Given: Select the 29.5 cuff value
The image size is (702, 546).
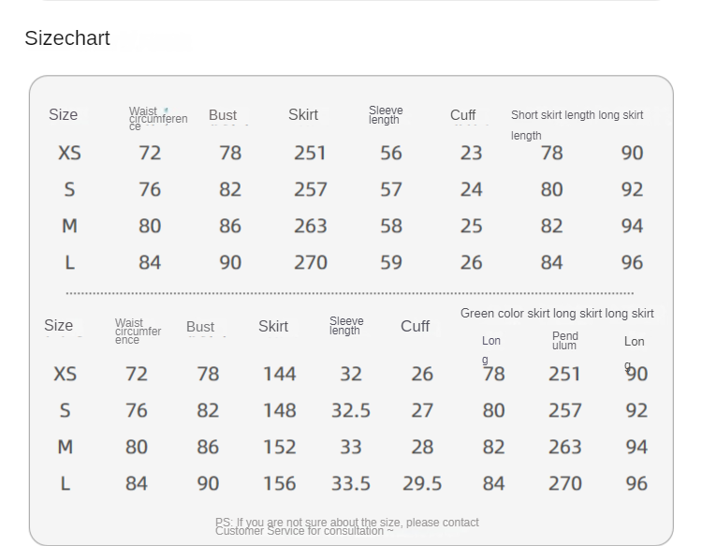Looking at the screenshot, I should pos(422,483).
